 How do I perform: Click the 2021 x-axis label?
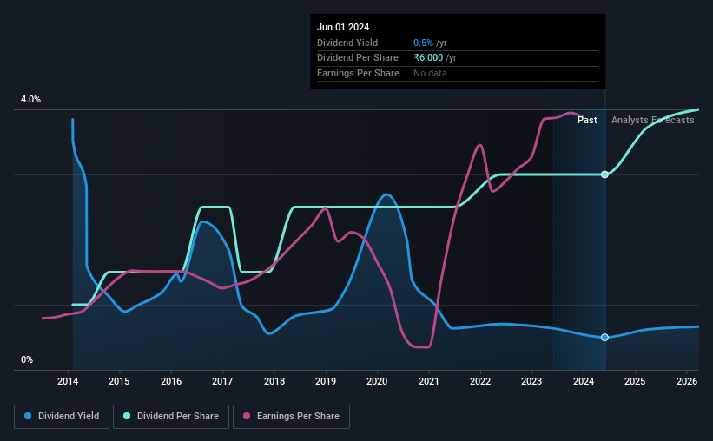(429, 381)
